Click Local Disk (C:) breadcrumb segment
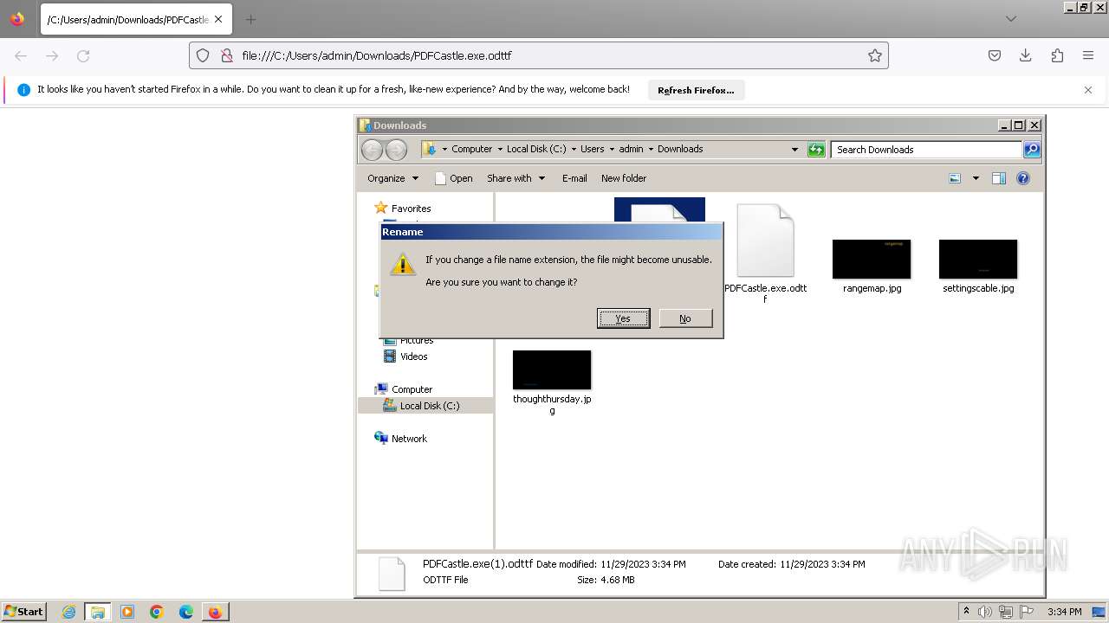The height and width of the screenshot is (623, 1109). tap(536, 149)
